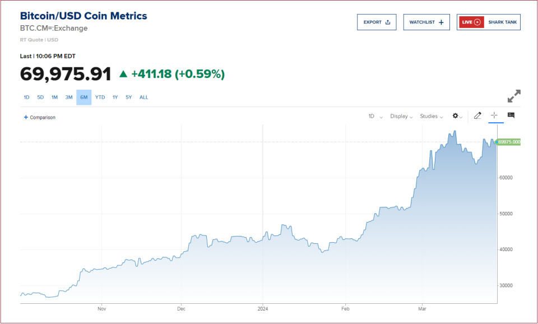This screenshot has height=324, width=538.
Task: Toggle the crosshair cursor tool
Action: [x=494, y=115]
